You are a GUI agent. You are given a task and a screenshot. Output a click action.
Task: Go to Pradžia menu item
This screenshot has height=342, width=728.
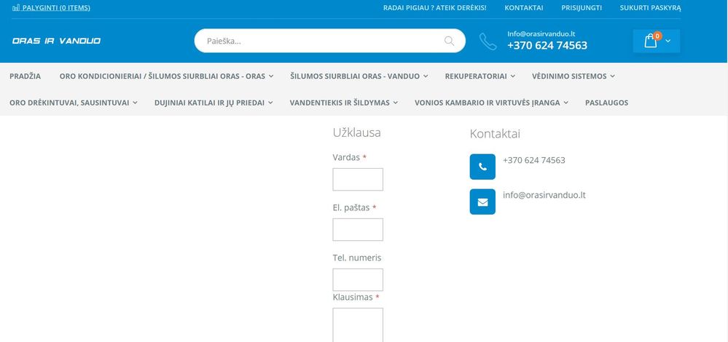click(25, 76)
